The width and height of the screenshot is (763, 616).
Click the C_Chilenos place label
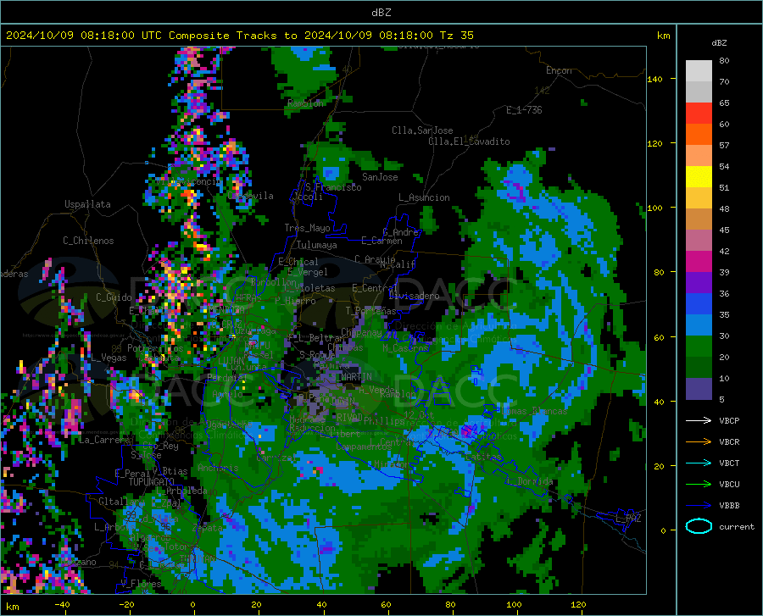click(88, 241)
